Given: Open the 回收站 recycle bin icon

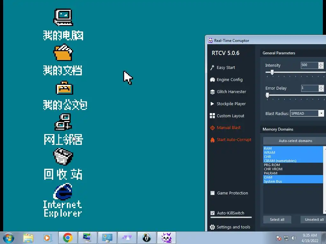Looking at the screenshot, I should 63,157.
